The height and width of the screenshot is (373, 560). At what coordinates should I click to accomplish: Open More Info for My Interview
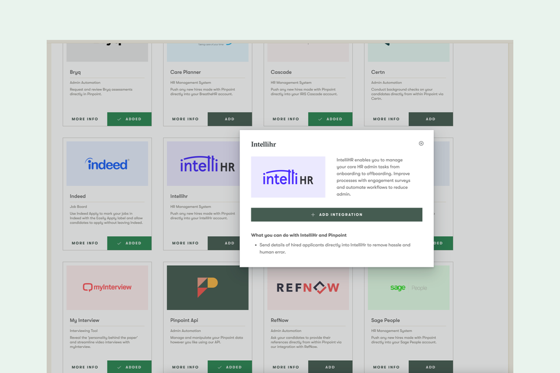[85, 367]
